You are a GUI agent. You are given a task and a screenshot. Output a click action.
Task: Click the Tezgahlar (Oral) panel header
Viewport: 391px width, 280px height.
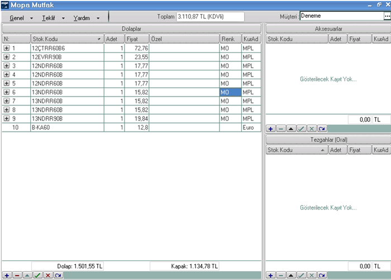328,140
